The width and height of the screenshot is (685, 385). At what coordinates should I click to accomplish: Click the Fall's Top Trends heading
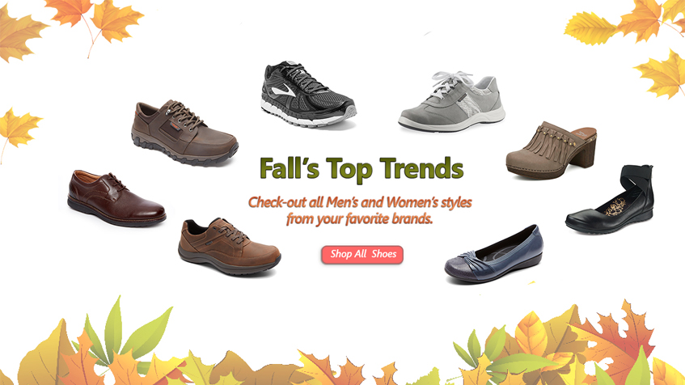(x=362, y=169)
